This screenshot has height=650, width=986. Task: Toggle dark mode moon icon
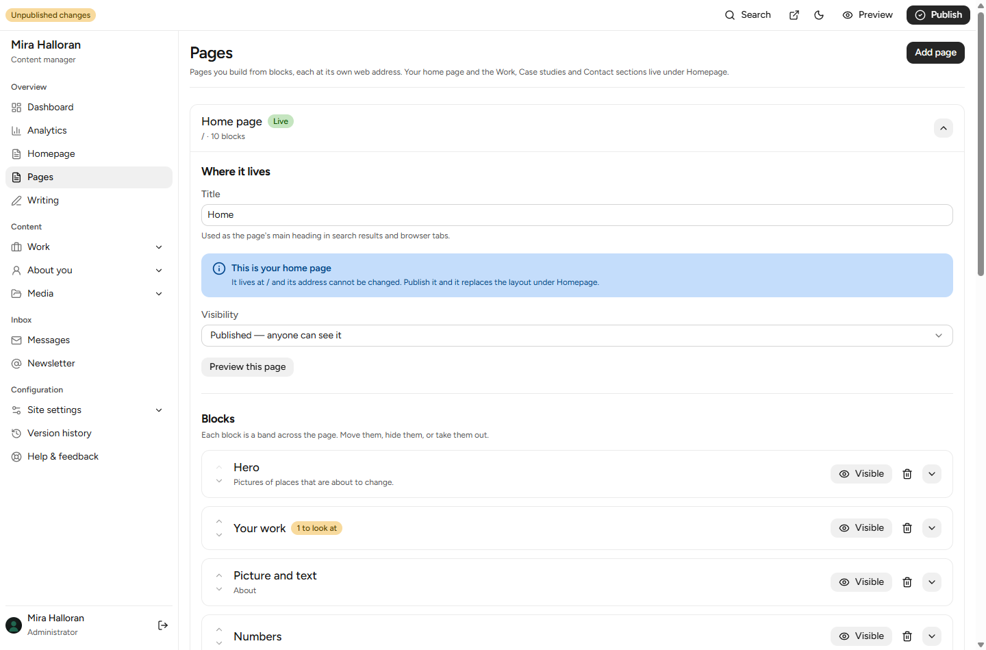point(819,15)
